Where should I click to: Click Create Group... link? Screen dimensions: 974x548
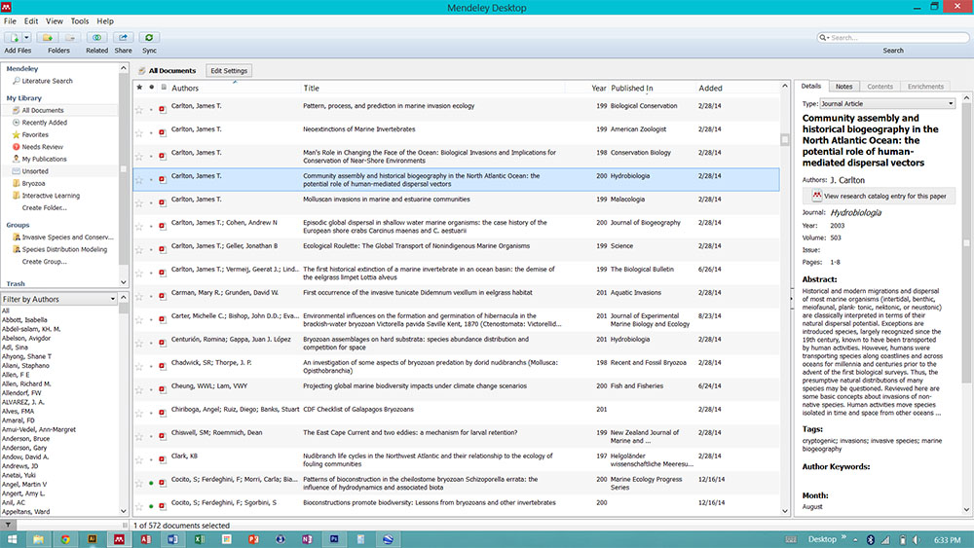click(44, 262)
